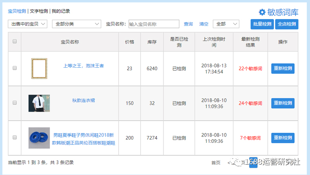
Task: Open the 全部 filter dropdown
Action: tap(226, 24)
